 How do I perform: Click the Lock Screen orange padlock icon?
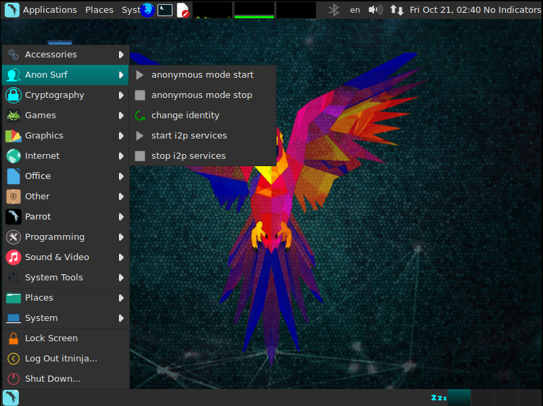click(14, 338)
